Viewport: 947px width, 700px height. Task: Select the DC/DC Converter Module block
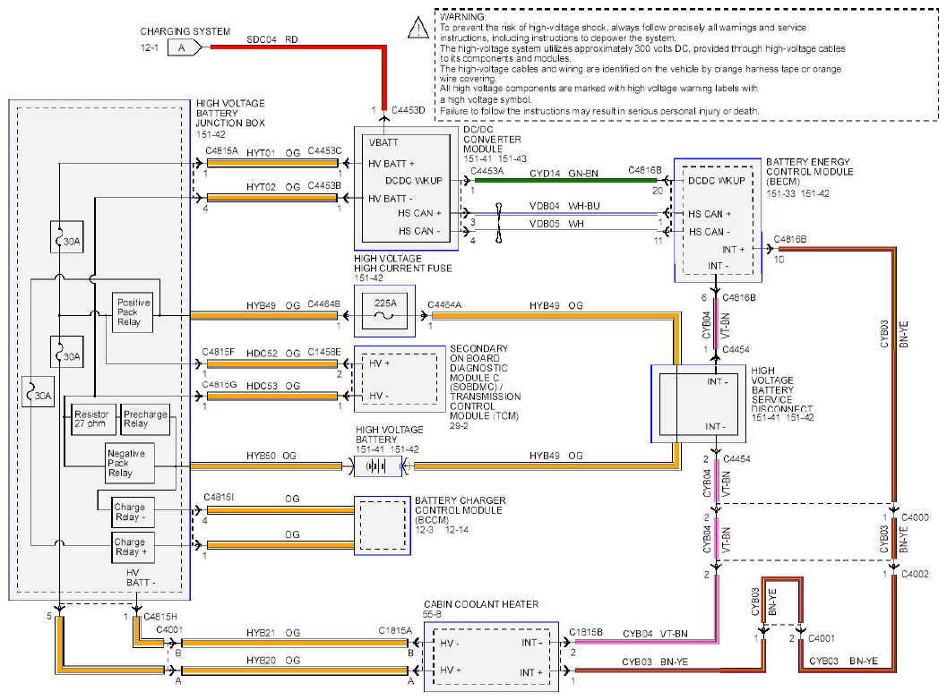click(406, 188)
